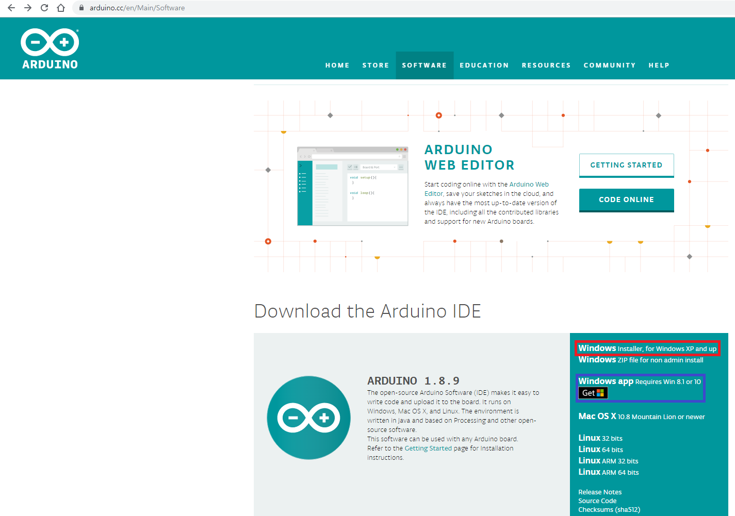This screenshot has width=735, height=516.
Task: Click the Download the Arduino IDE heading
Action: click(x=368, y=311)
